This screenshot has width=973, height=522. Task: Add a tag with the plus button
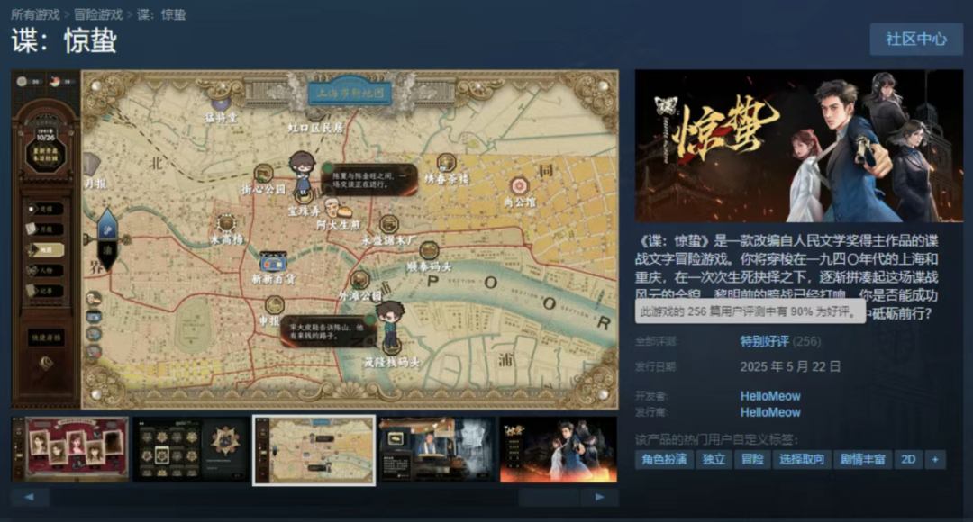[935, 459]
